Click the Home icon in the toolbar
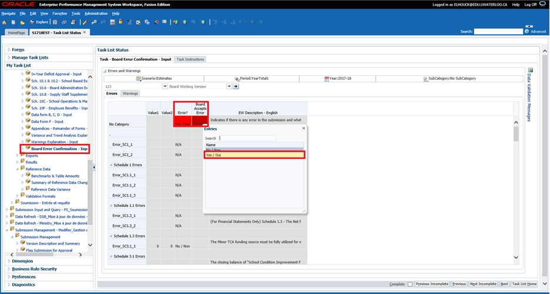Image resolution: width=550 pixels, height=294 pixels. (x=5, y=22)
